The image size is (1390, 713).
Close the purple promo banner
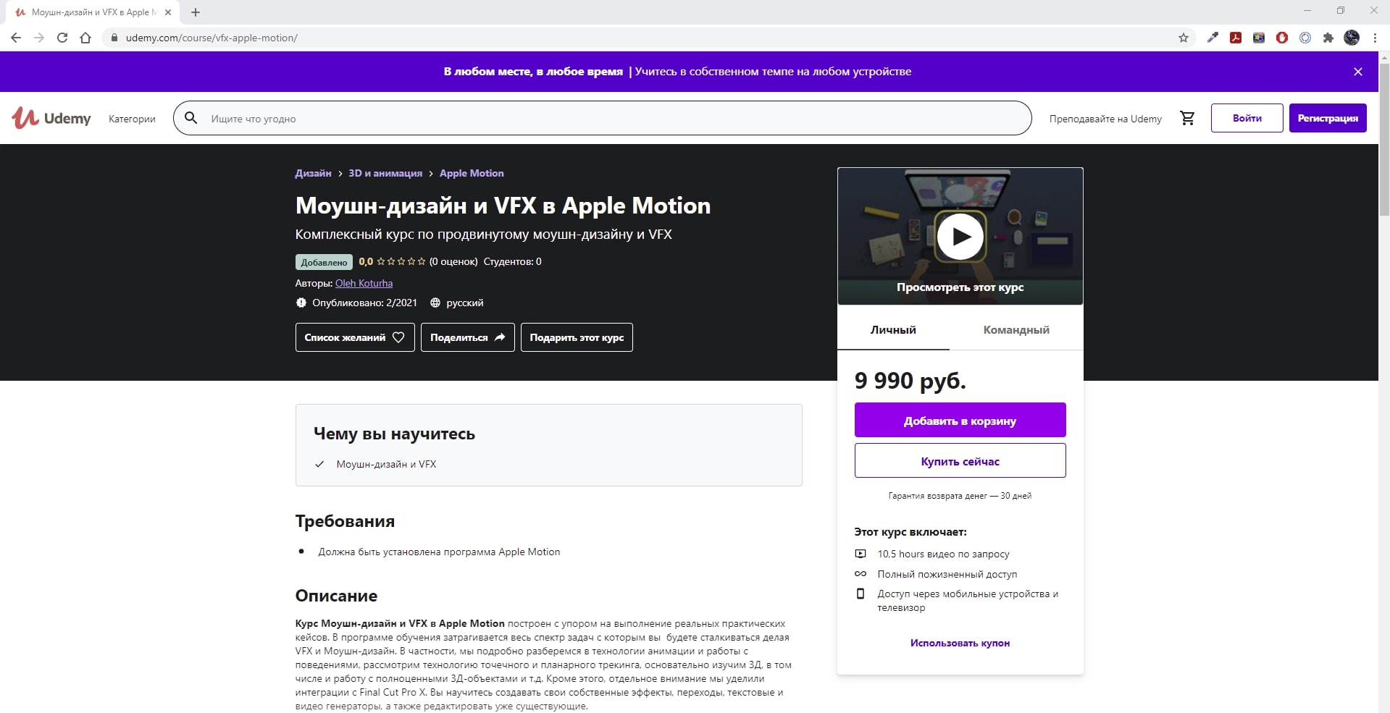(1358, 72)
